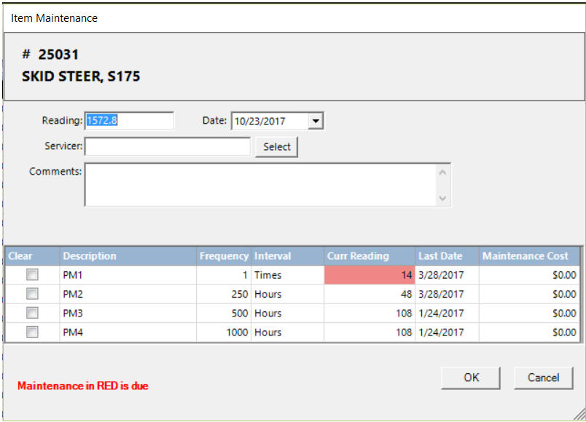This screenshot has width=586, height=422.
Task: Focus the Servicer text field
Action: [167, 147]
